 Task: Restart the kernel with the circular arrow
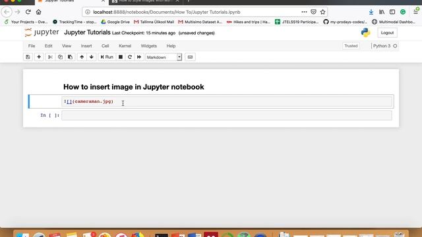point(130,57)
